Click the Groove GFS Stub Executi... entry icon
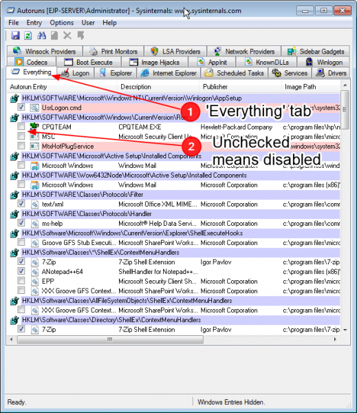 (34, 242)
